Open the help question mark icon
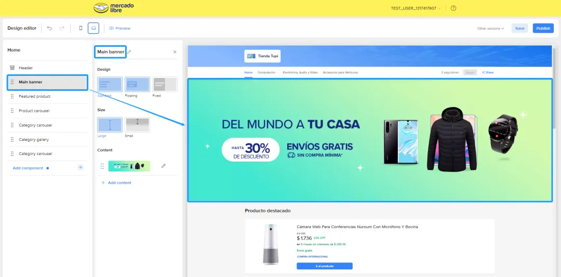The image size is (561, 277). click(453, 8)
